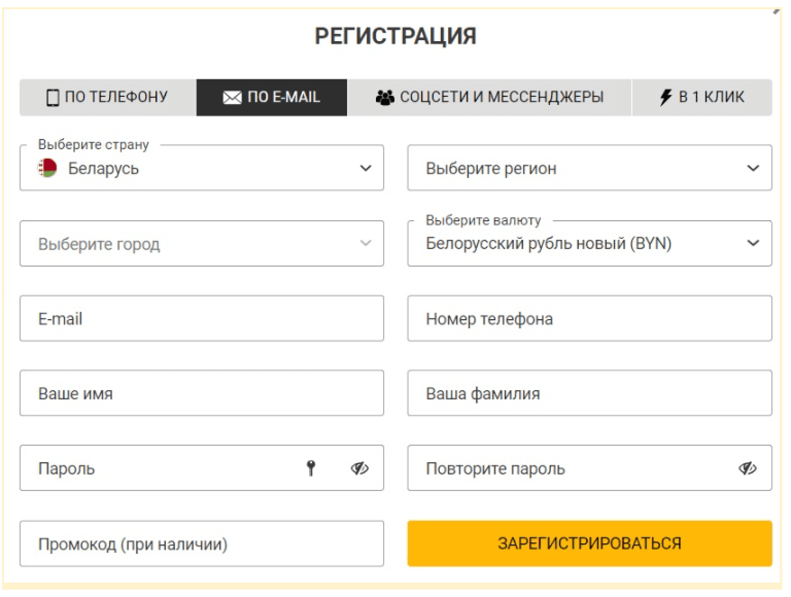Screen dimensions: 791x597
Task: Toggle visibility in Повторите пароль field
Action: (748, 468)
